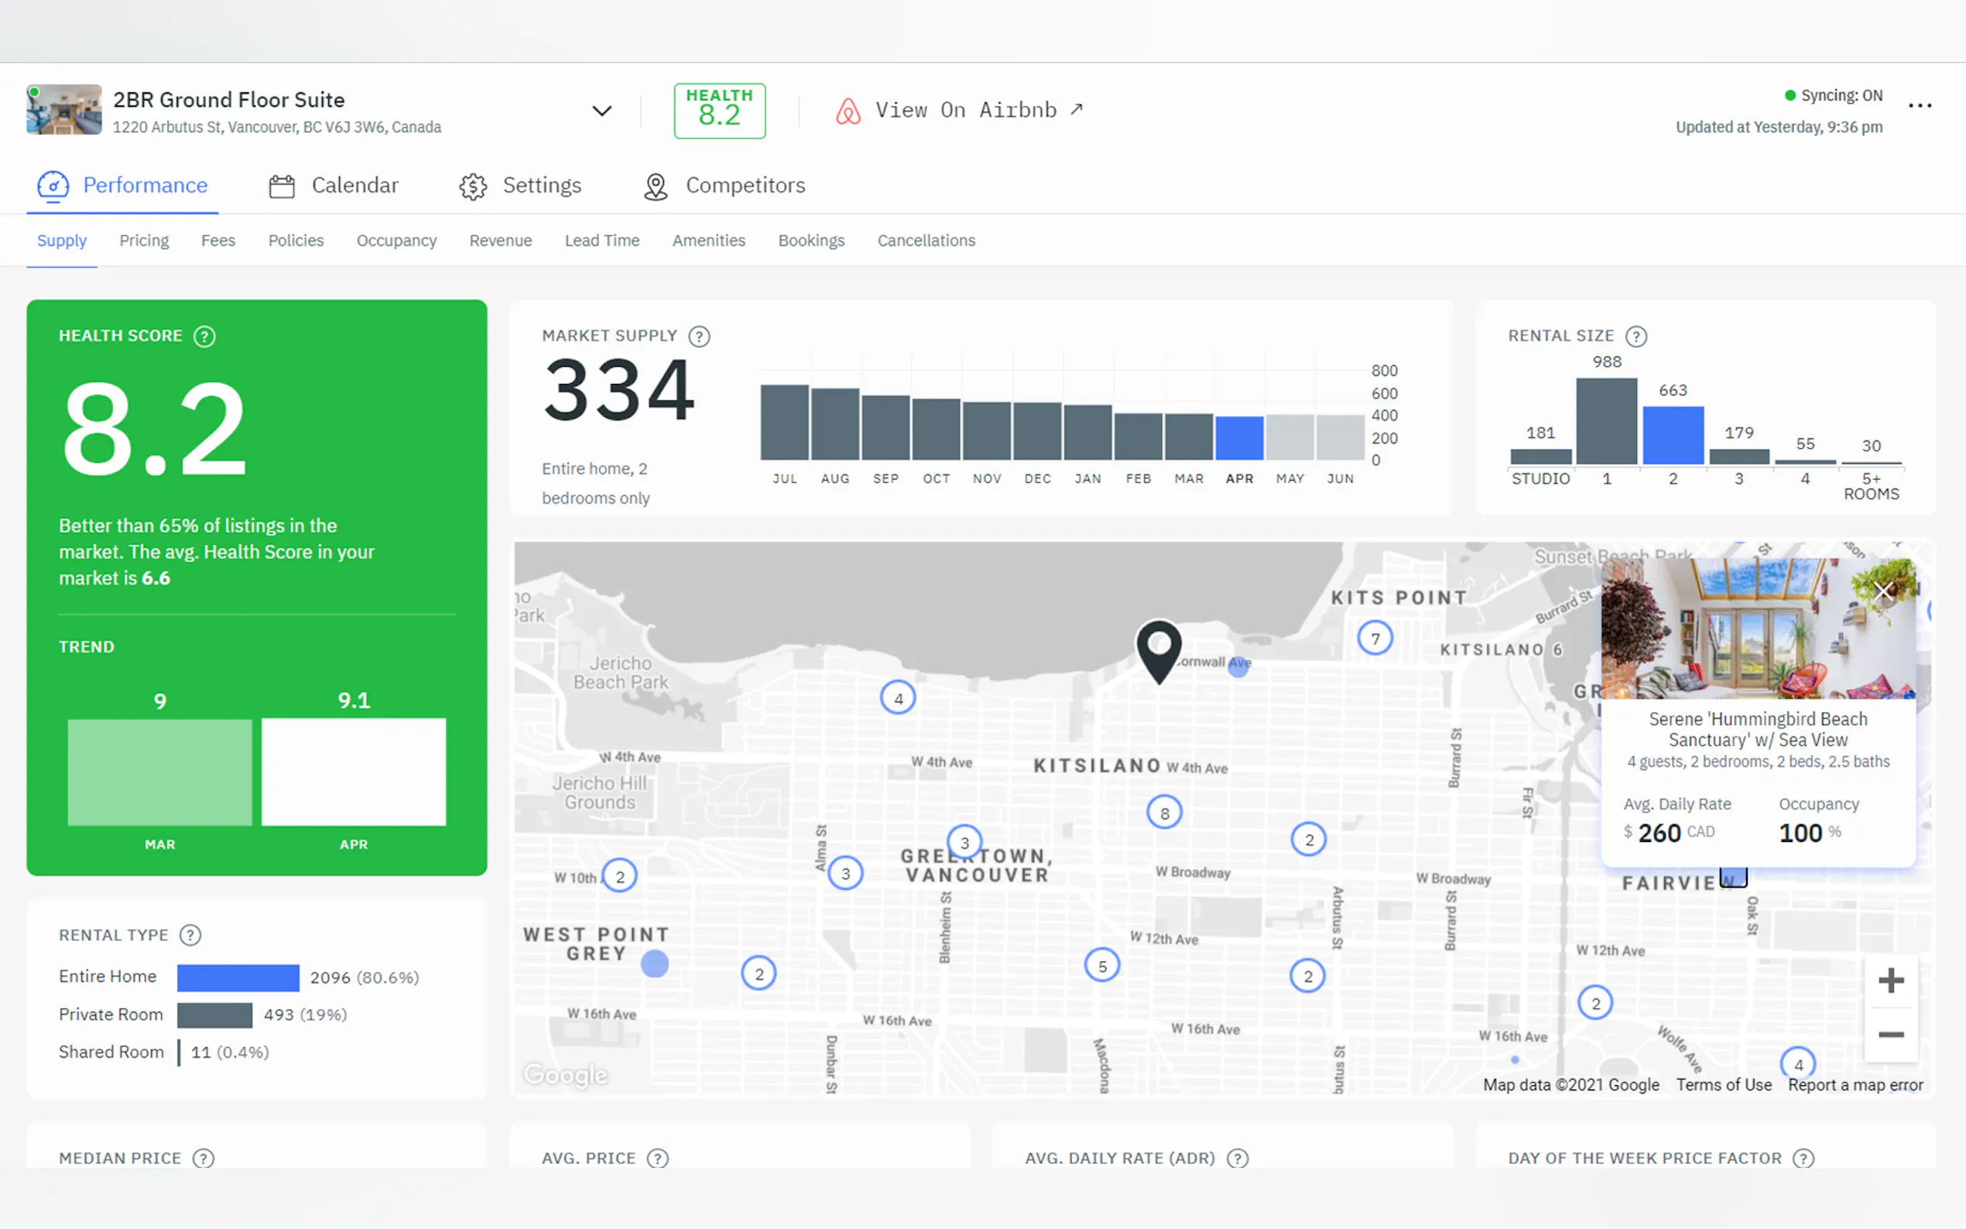Open the three-dots more options menu
Screen dimensions: 1966x1229
pyautogui.click(x=1919, y=106)
